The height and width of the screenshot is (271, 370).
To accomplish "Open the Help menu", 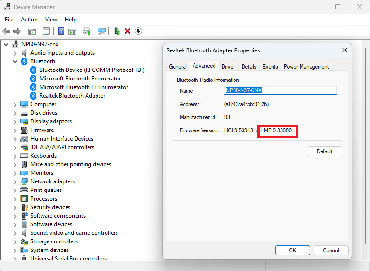I will (70, 20).
